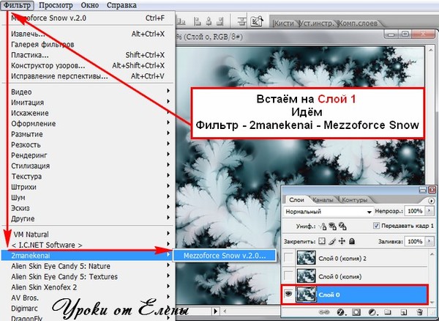Create a new layer icon

[403, 312]
